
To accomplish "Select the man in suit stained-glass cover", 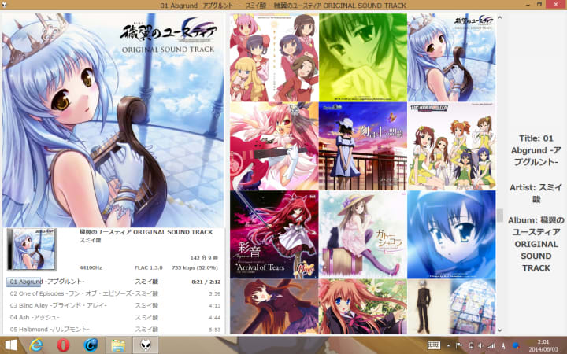I will click(451, 306).
